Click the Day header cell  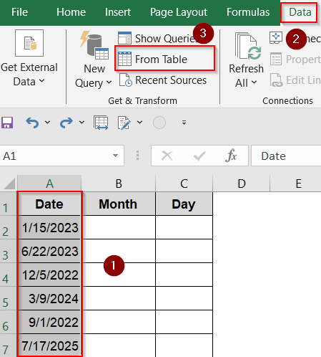pyautogui.click(x=184, y=204)
